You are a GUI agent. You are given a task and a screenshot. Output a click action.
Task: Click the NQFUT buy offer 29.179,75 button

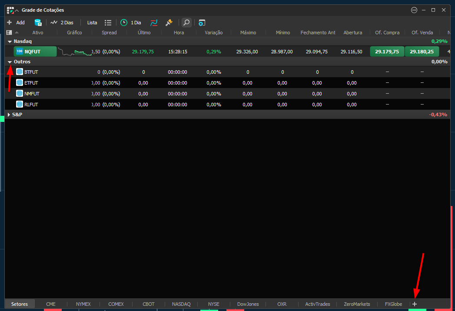[x=387, y=52]
